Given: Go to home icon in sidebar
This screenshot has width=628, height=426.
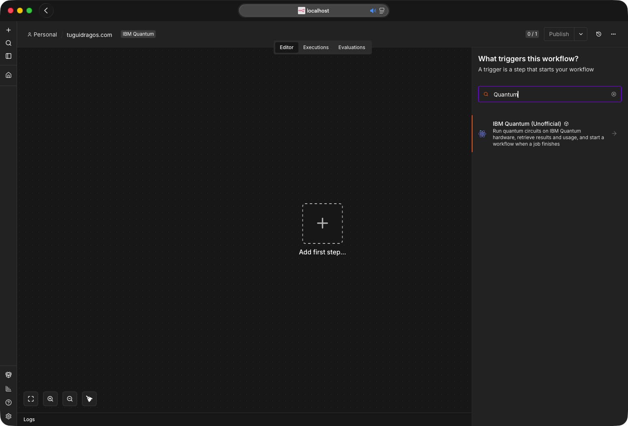Looking at the screenshot, I should [9, 75].
